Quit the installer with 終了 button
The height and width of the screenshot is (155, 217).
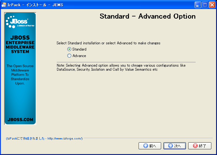click(199, 146)
